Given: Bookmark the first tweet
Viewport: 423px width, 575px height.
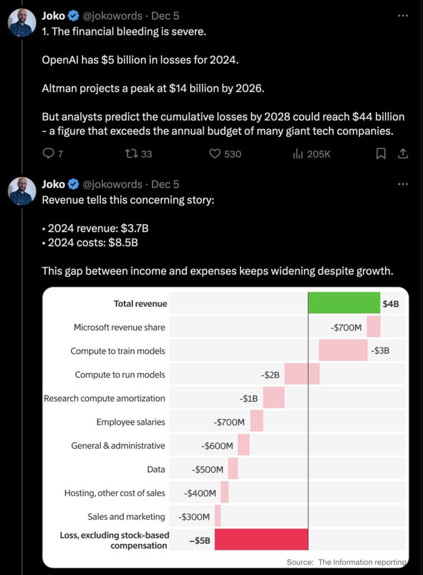Looking at the screenshot, I should [x=380, y=154].
